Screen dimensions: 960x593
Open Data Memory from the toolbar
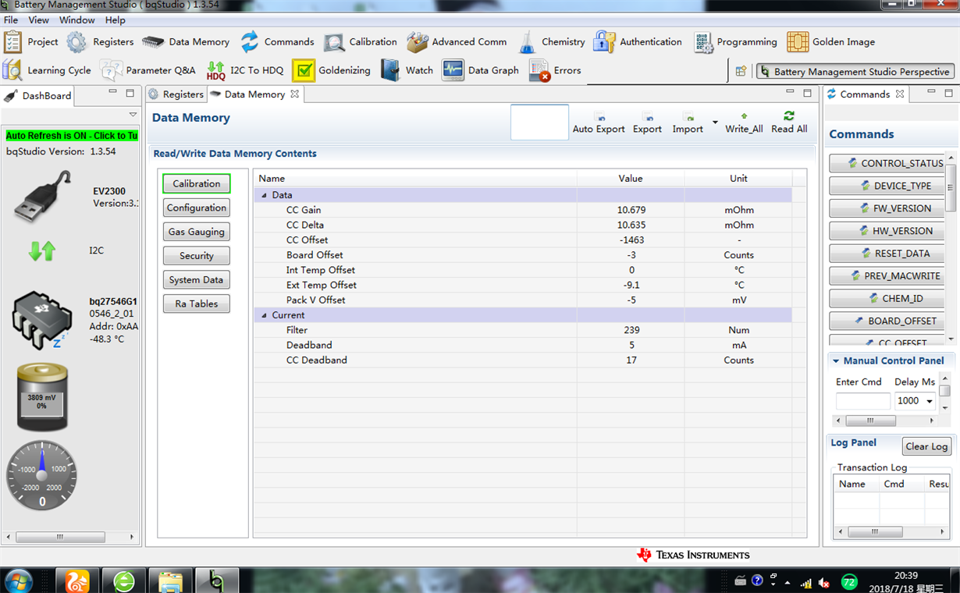click(186, 42)
